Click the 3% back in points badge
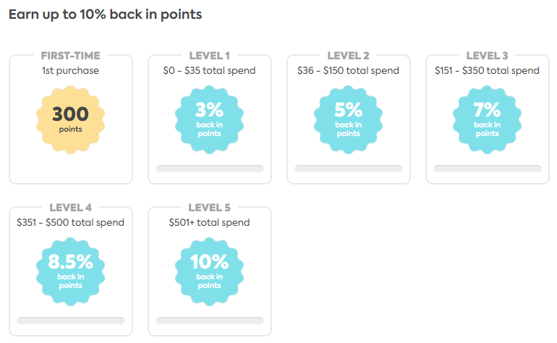 tap(209, 118)
